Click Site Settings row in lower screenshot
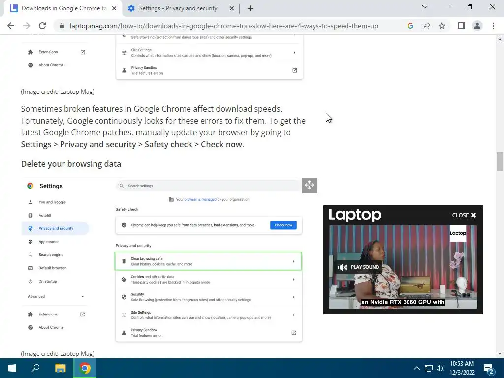Screen dimensions: 504x378 coord(208,315)
